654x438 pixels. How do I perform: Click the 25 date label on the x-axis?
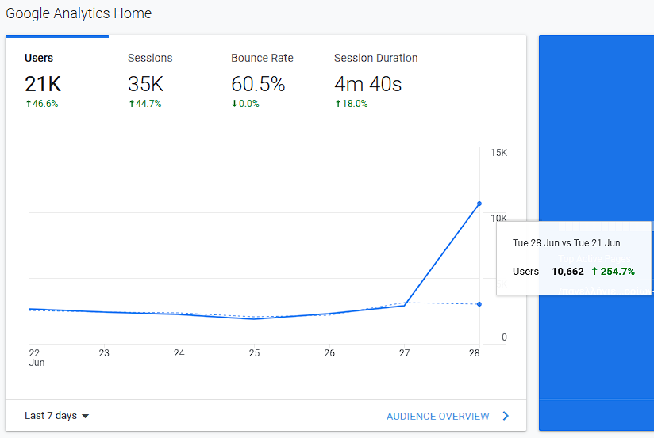tap(254, 353)
